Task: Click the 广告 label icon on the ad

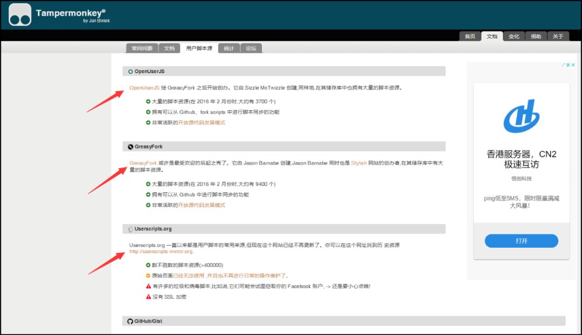Action: coord(566,65)
